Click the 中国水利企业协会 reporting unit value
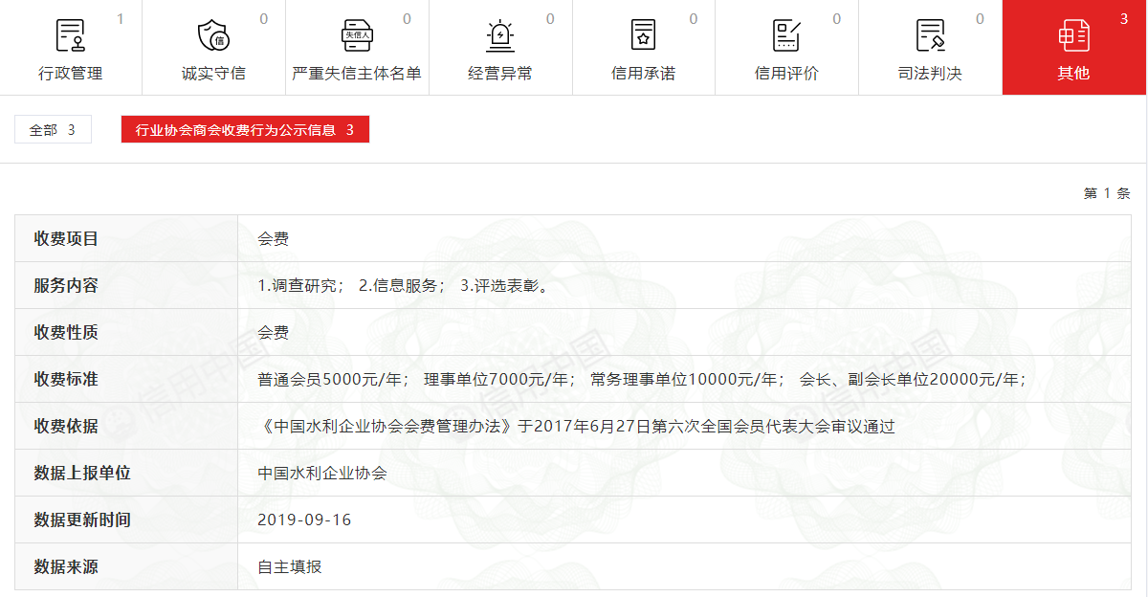The width and height of the screenshot is (1148, 597). tap(321, 473)
